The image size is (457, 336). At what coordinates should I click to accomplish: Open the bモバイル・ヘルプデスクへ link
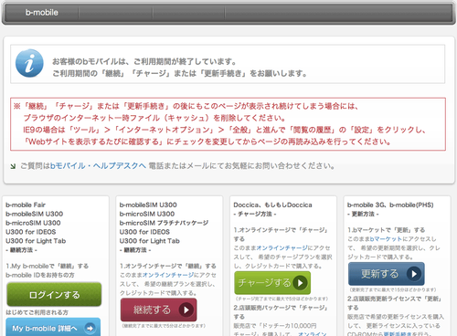pos(98,166)
